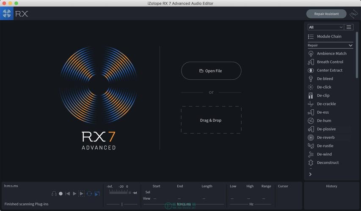The width and height of the screenshot is (361, 211).
Task: Click the level meter bar
Action: click(118, 192)
